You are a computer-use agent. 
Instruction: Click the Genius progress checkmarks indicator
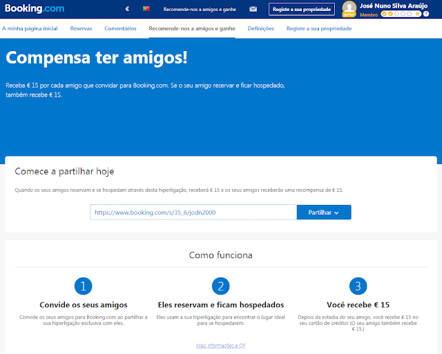401,14
